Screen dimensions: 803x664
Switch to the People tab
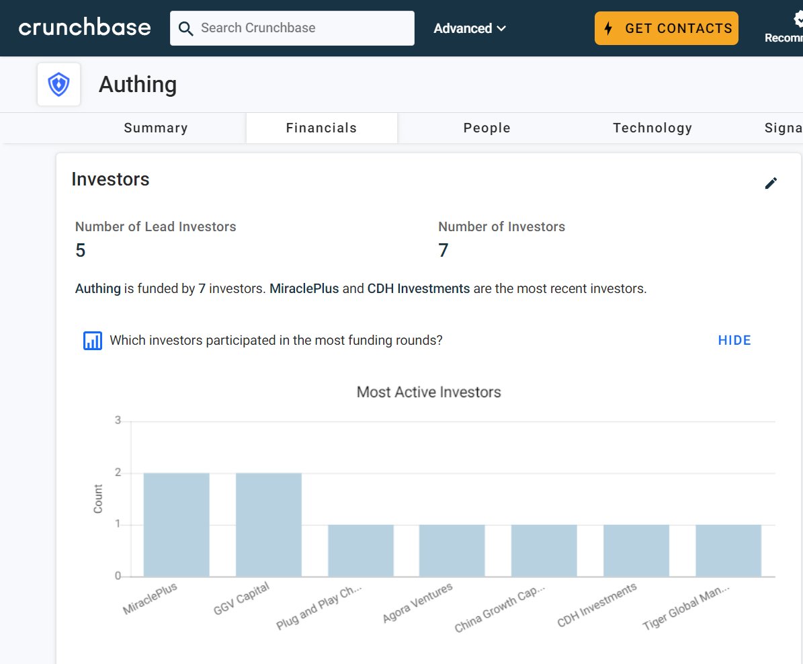pos(487,128)
